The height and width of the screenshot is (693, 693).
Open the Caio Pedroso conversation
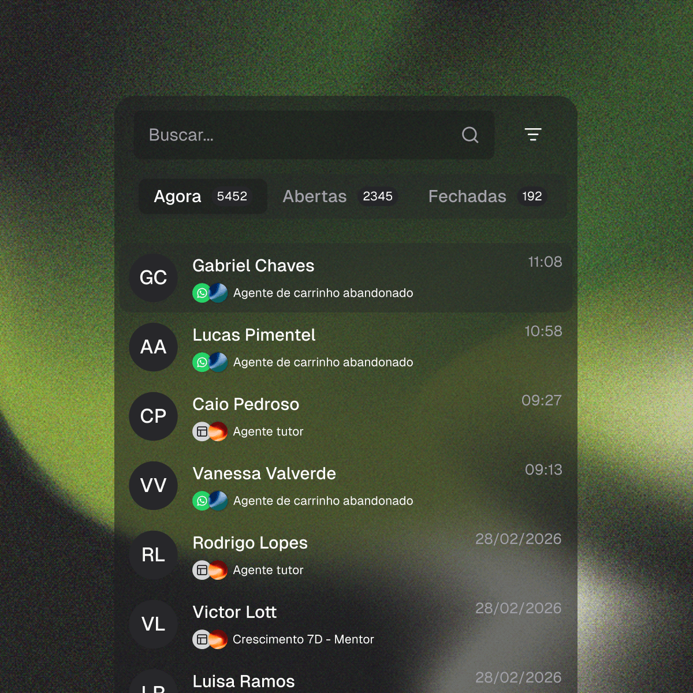point(346,416)
